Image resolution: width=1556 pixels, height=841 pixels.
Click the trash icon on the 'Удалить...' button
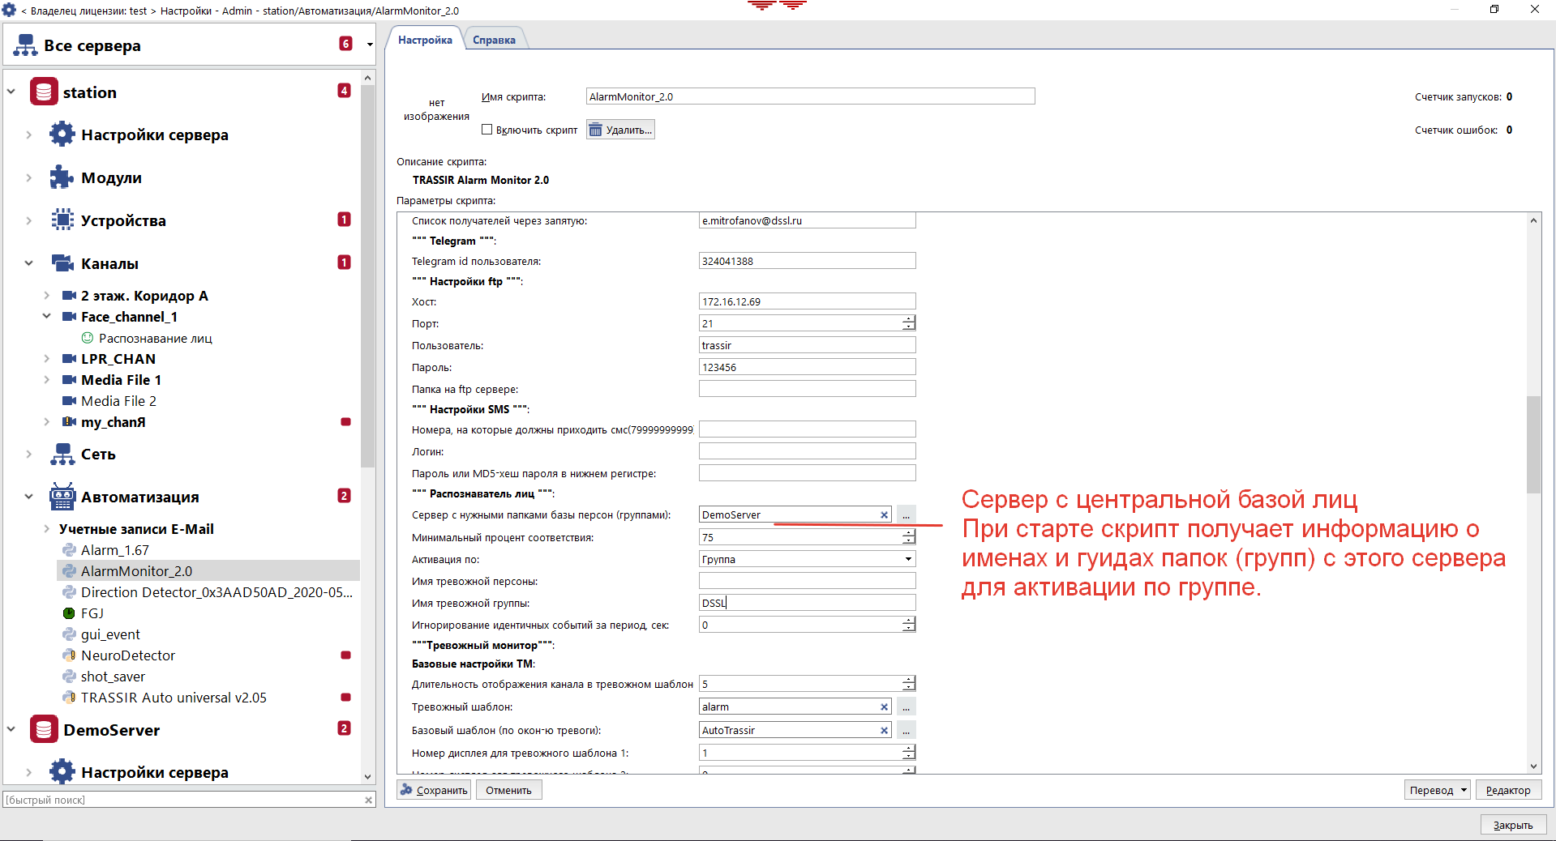(x=596, y=130)
